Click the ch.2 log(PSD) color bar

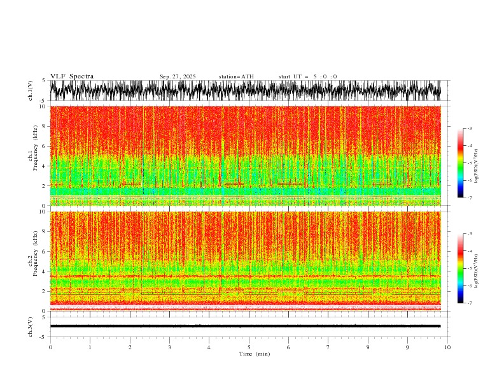click(x=461, y=268)
